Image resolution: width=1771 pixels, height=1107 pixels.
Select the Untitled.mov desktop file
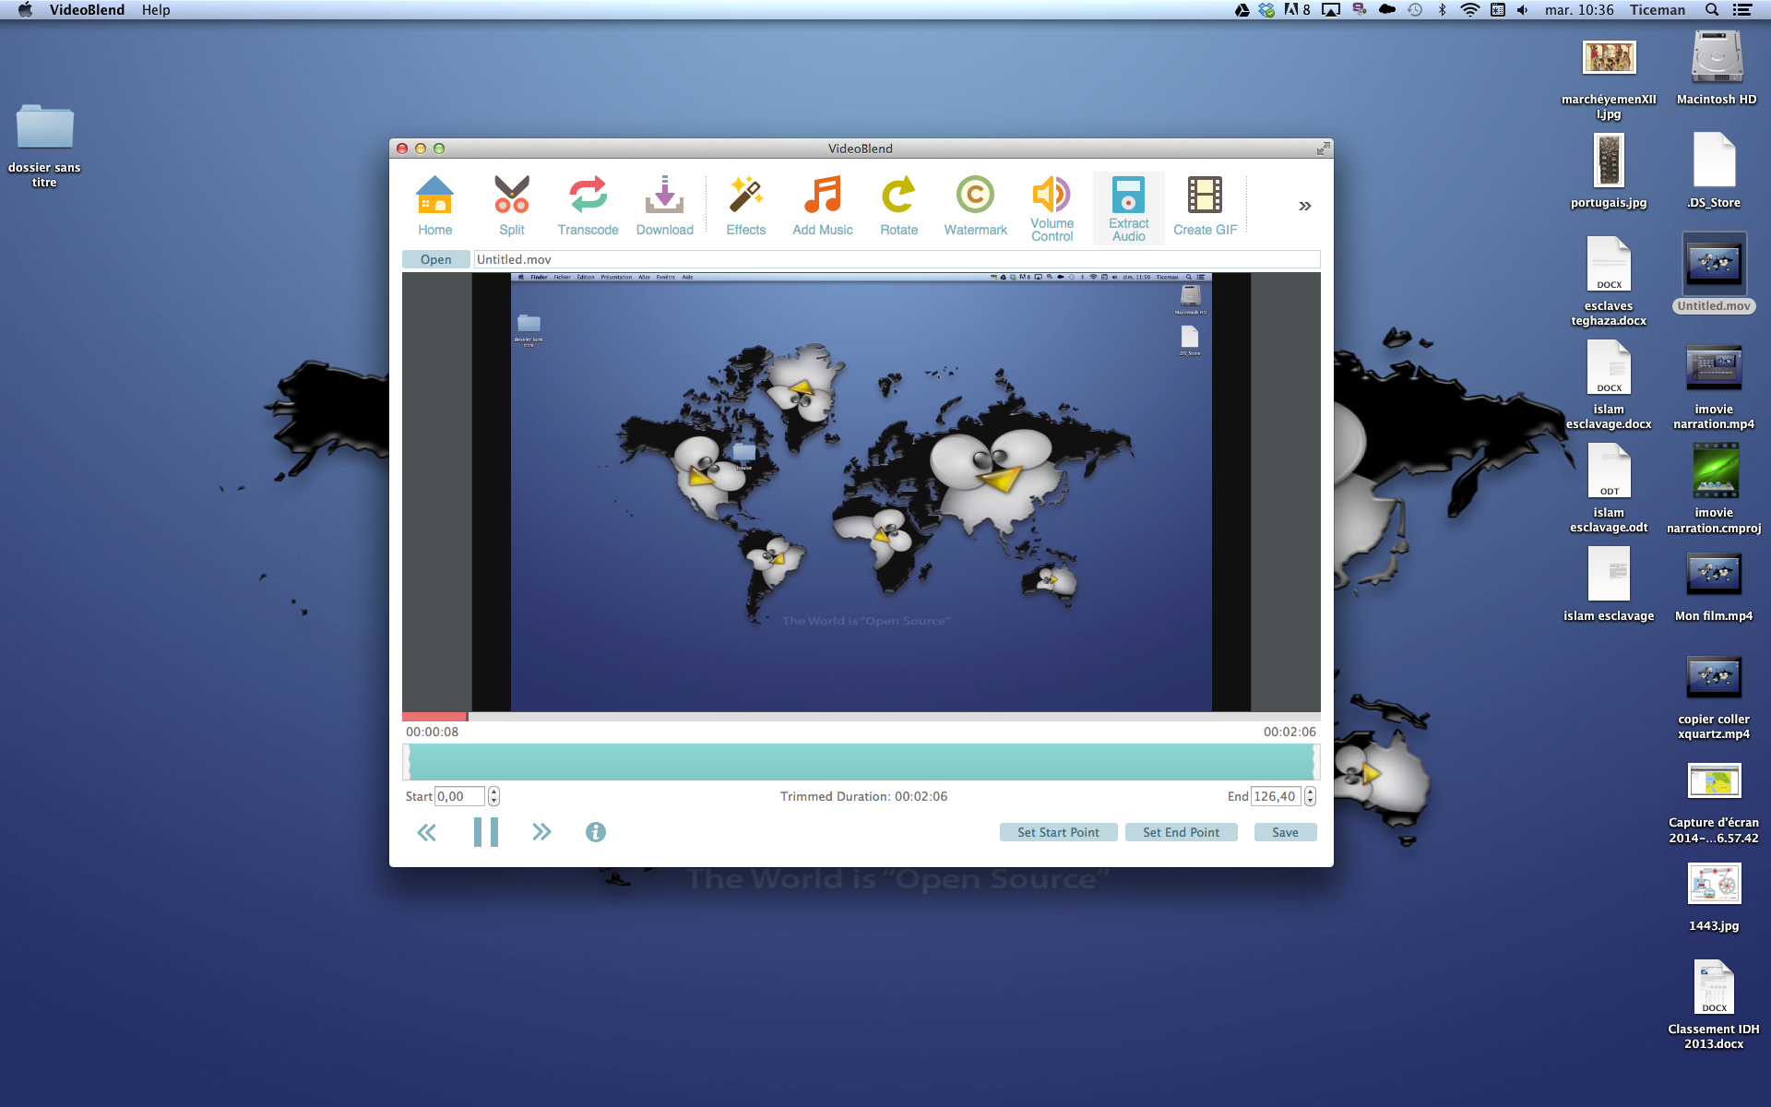[x=1714, y=273]
